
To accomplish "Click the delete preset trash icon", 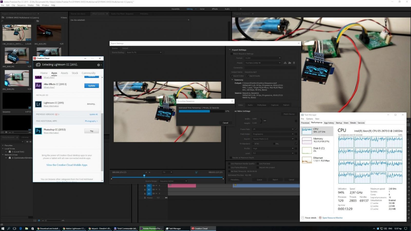I will [294, 63].
